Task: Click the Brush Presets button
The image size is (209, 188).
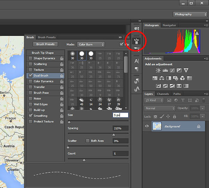Action: (x=45, y=44)
